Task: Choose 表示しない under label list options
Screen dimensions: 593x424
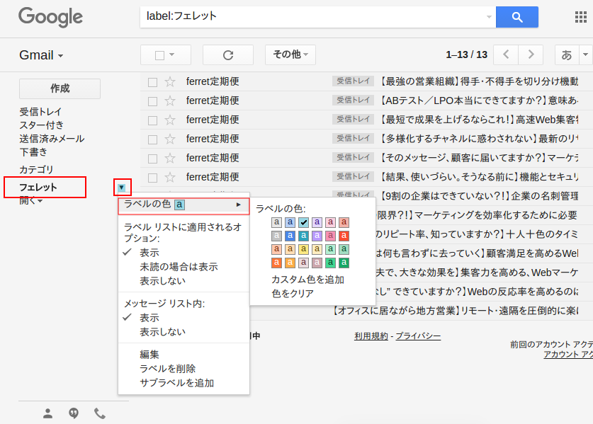Action: [x=162, y=281]
